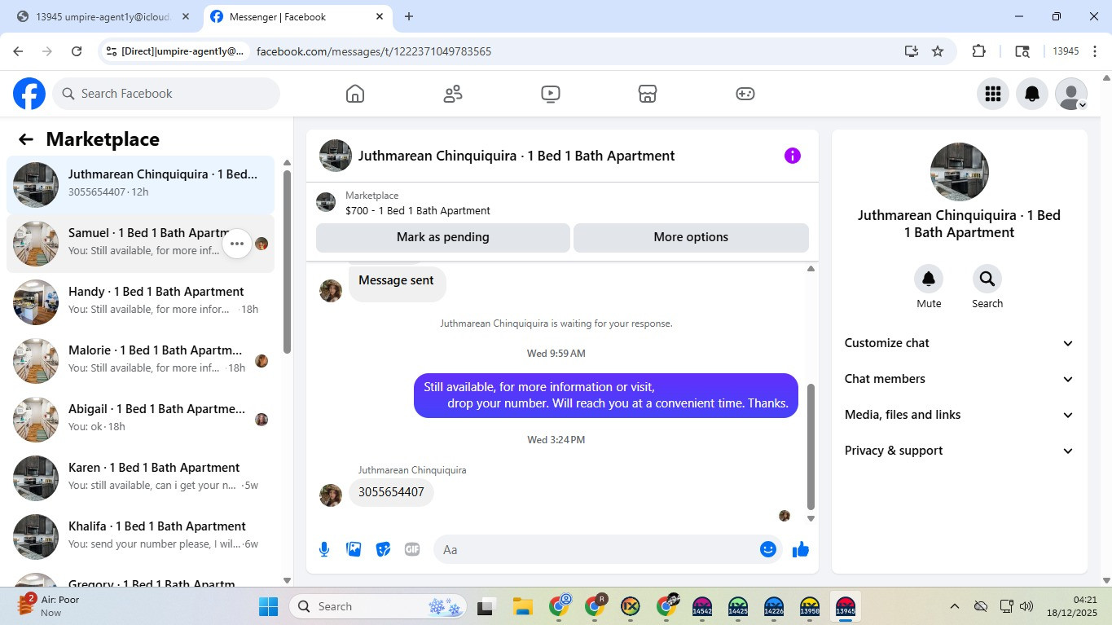Open the Marketplace storefront icon
Image resolution: width=1112 pixels, height=625 pixels.
pyautogui.click(x=648, y=94)
